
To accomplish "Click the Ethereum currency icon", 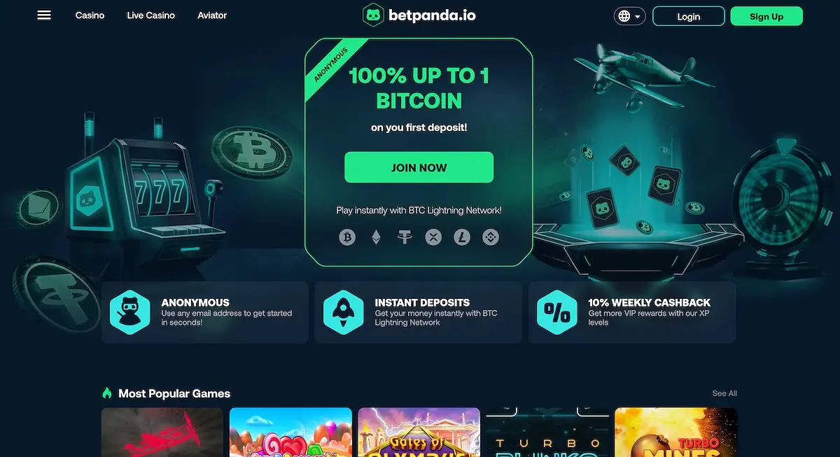I will (x=377, y=237).
